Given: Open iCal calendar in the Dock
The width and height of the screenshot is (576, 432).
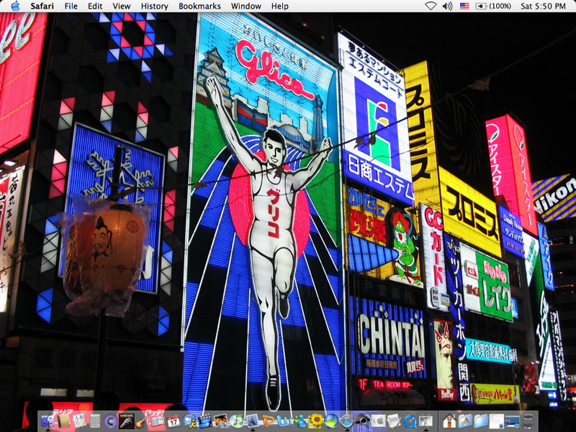Looking at the screenshot, I should [173, 420].
